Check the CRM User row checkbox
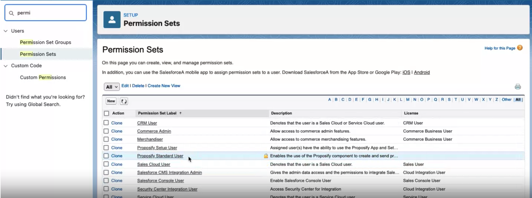532x198 pixels. point(106,123)
